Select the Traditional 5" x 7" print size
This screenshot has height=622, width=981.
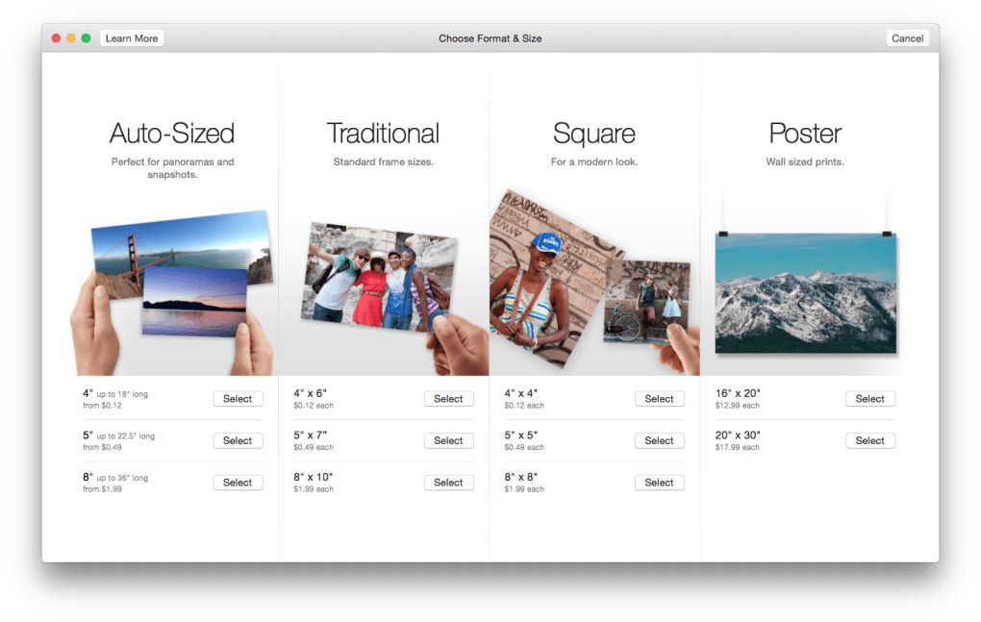448,440
